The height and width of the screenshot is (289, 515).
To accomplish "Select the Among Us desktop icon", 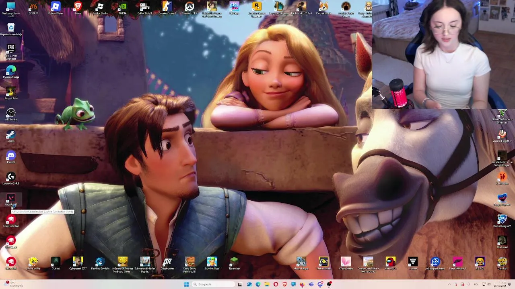I will pos(390,264).
